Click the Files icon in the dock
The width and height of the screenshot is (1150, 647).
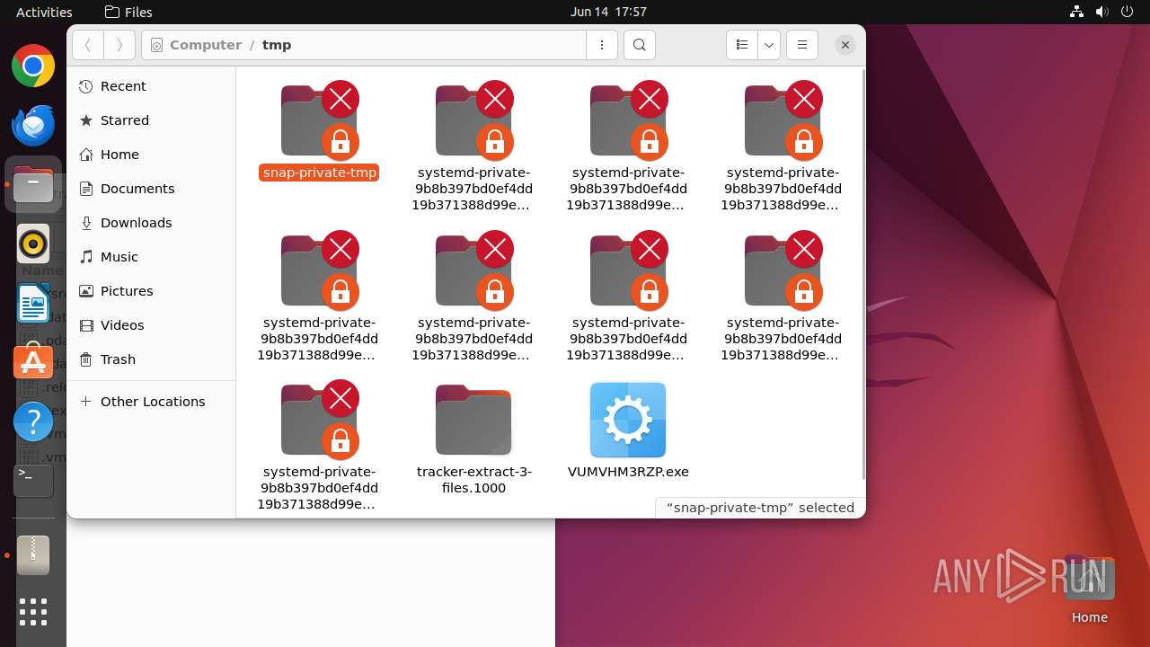33,185
